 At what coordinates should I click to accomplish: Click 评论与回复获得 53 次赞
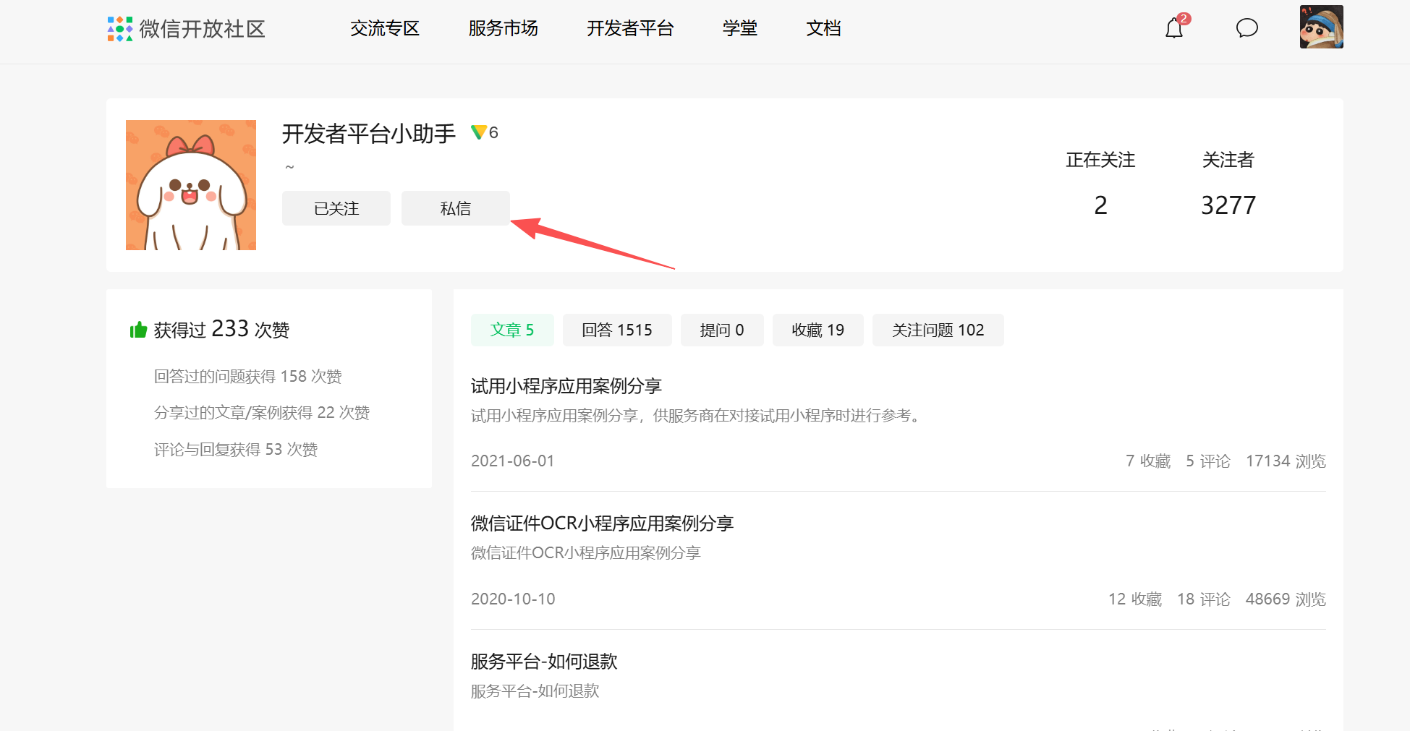coord(236,449)
